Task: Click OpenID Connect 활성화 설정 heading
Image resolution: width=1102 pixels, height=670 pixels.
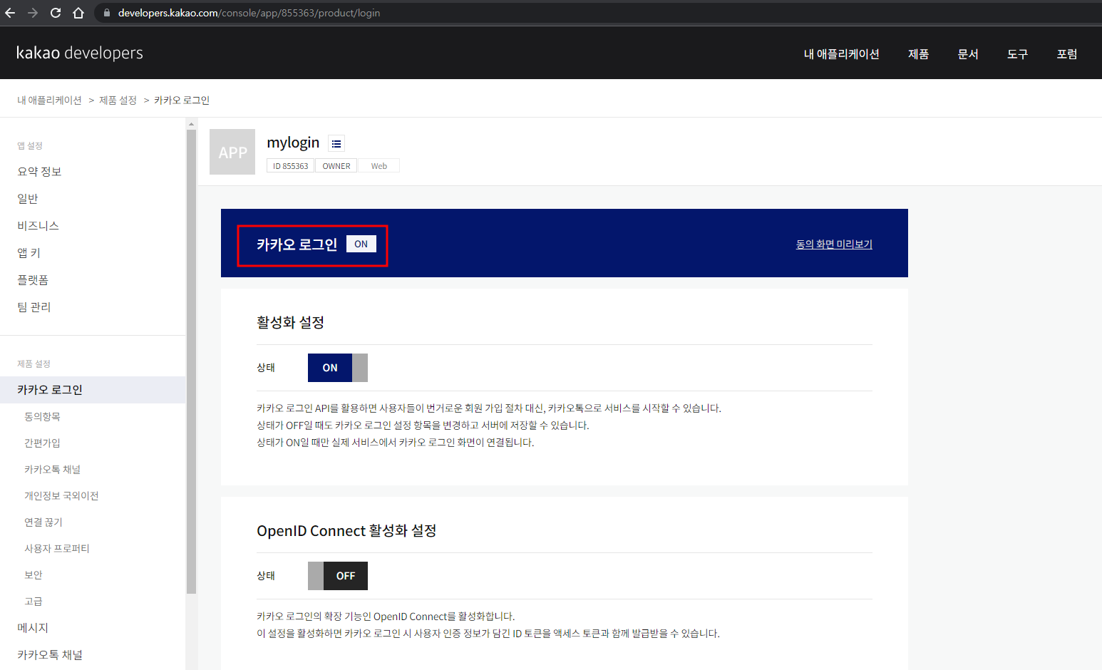Action: tap(346, 530)
